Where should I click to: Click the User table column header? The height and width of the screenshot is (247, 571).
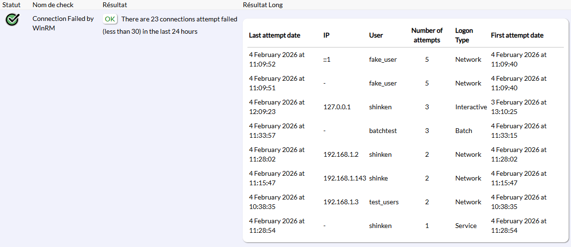376,35
